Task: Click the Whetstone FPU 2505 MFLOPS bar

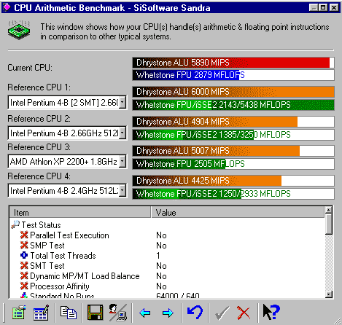Action: (x=233, y=164)
